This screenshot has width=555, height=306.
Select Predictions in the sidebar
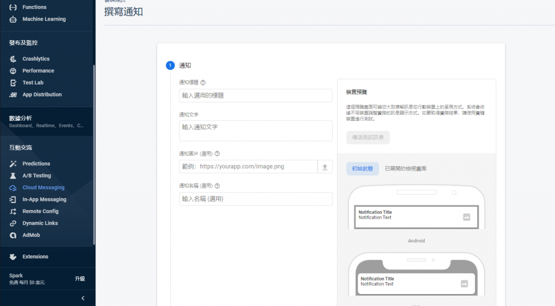tap(36, 164)
